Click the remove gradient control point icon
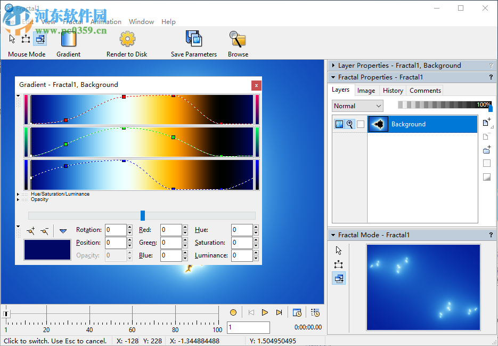 click(x=45, y=231)
